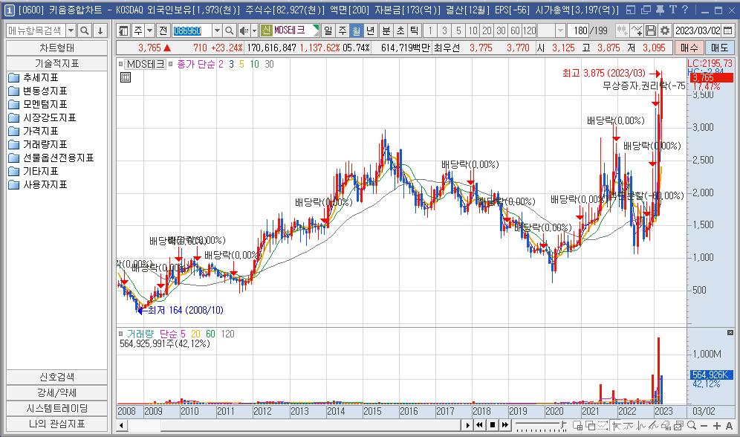740x437 pixels.
Task: Click the A text icon at bottom right
Action: pyautogui.click(x=729, y=426)
